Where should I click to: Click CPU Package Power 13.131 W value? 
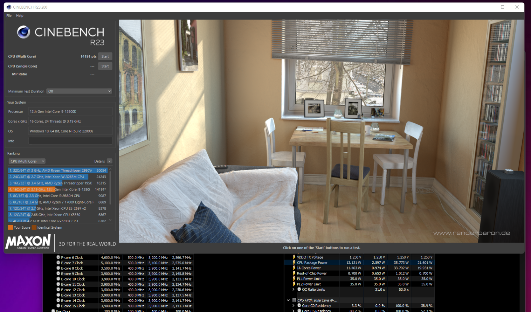point(354,263)
